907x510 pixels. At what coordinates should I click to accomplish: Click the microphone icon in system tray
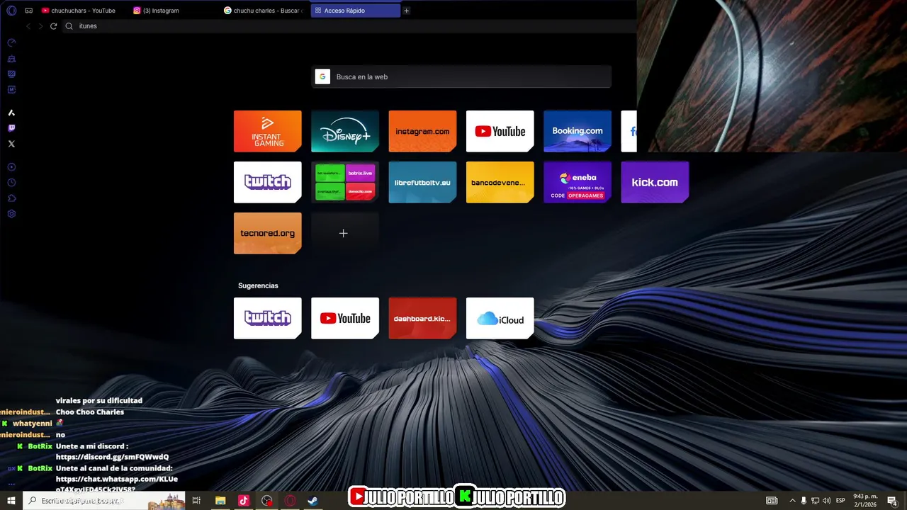(804, 501)
